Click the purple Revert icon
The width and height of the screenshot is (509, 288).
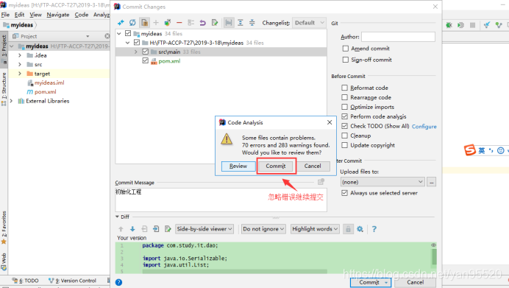pyautogui.click(x=202, y=23)
